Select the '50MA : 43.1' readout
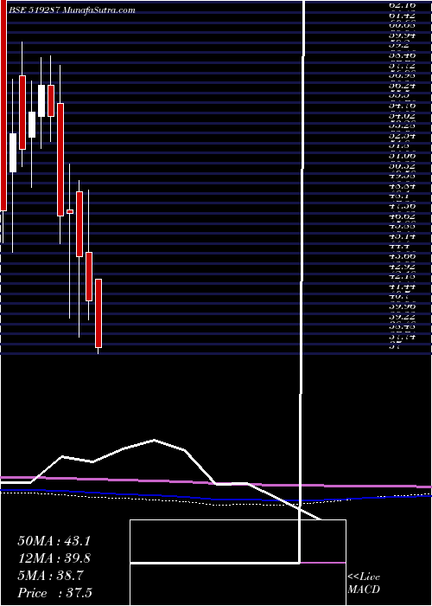The image size is (432, 606). click(54, 541)
